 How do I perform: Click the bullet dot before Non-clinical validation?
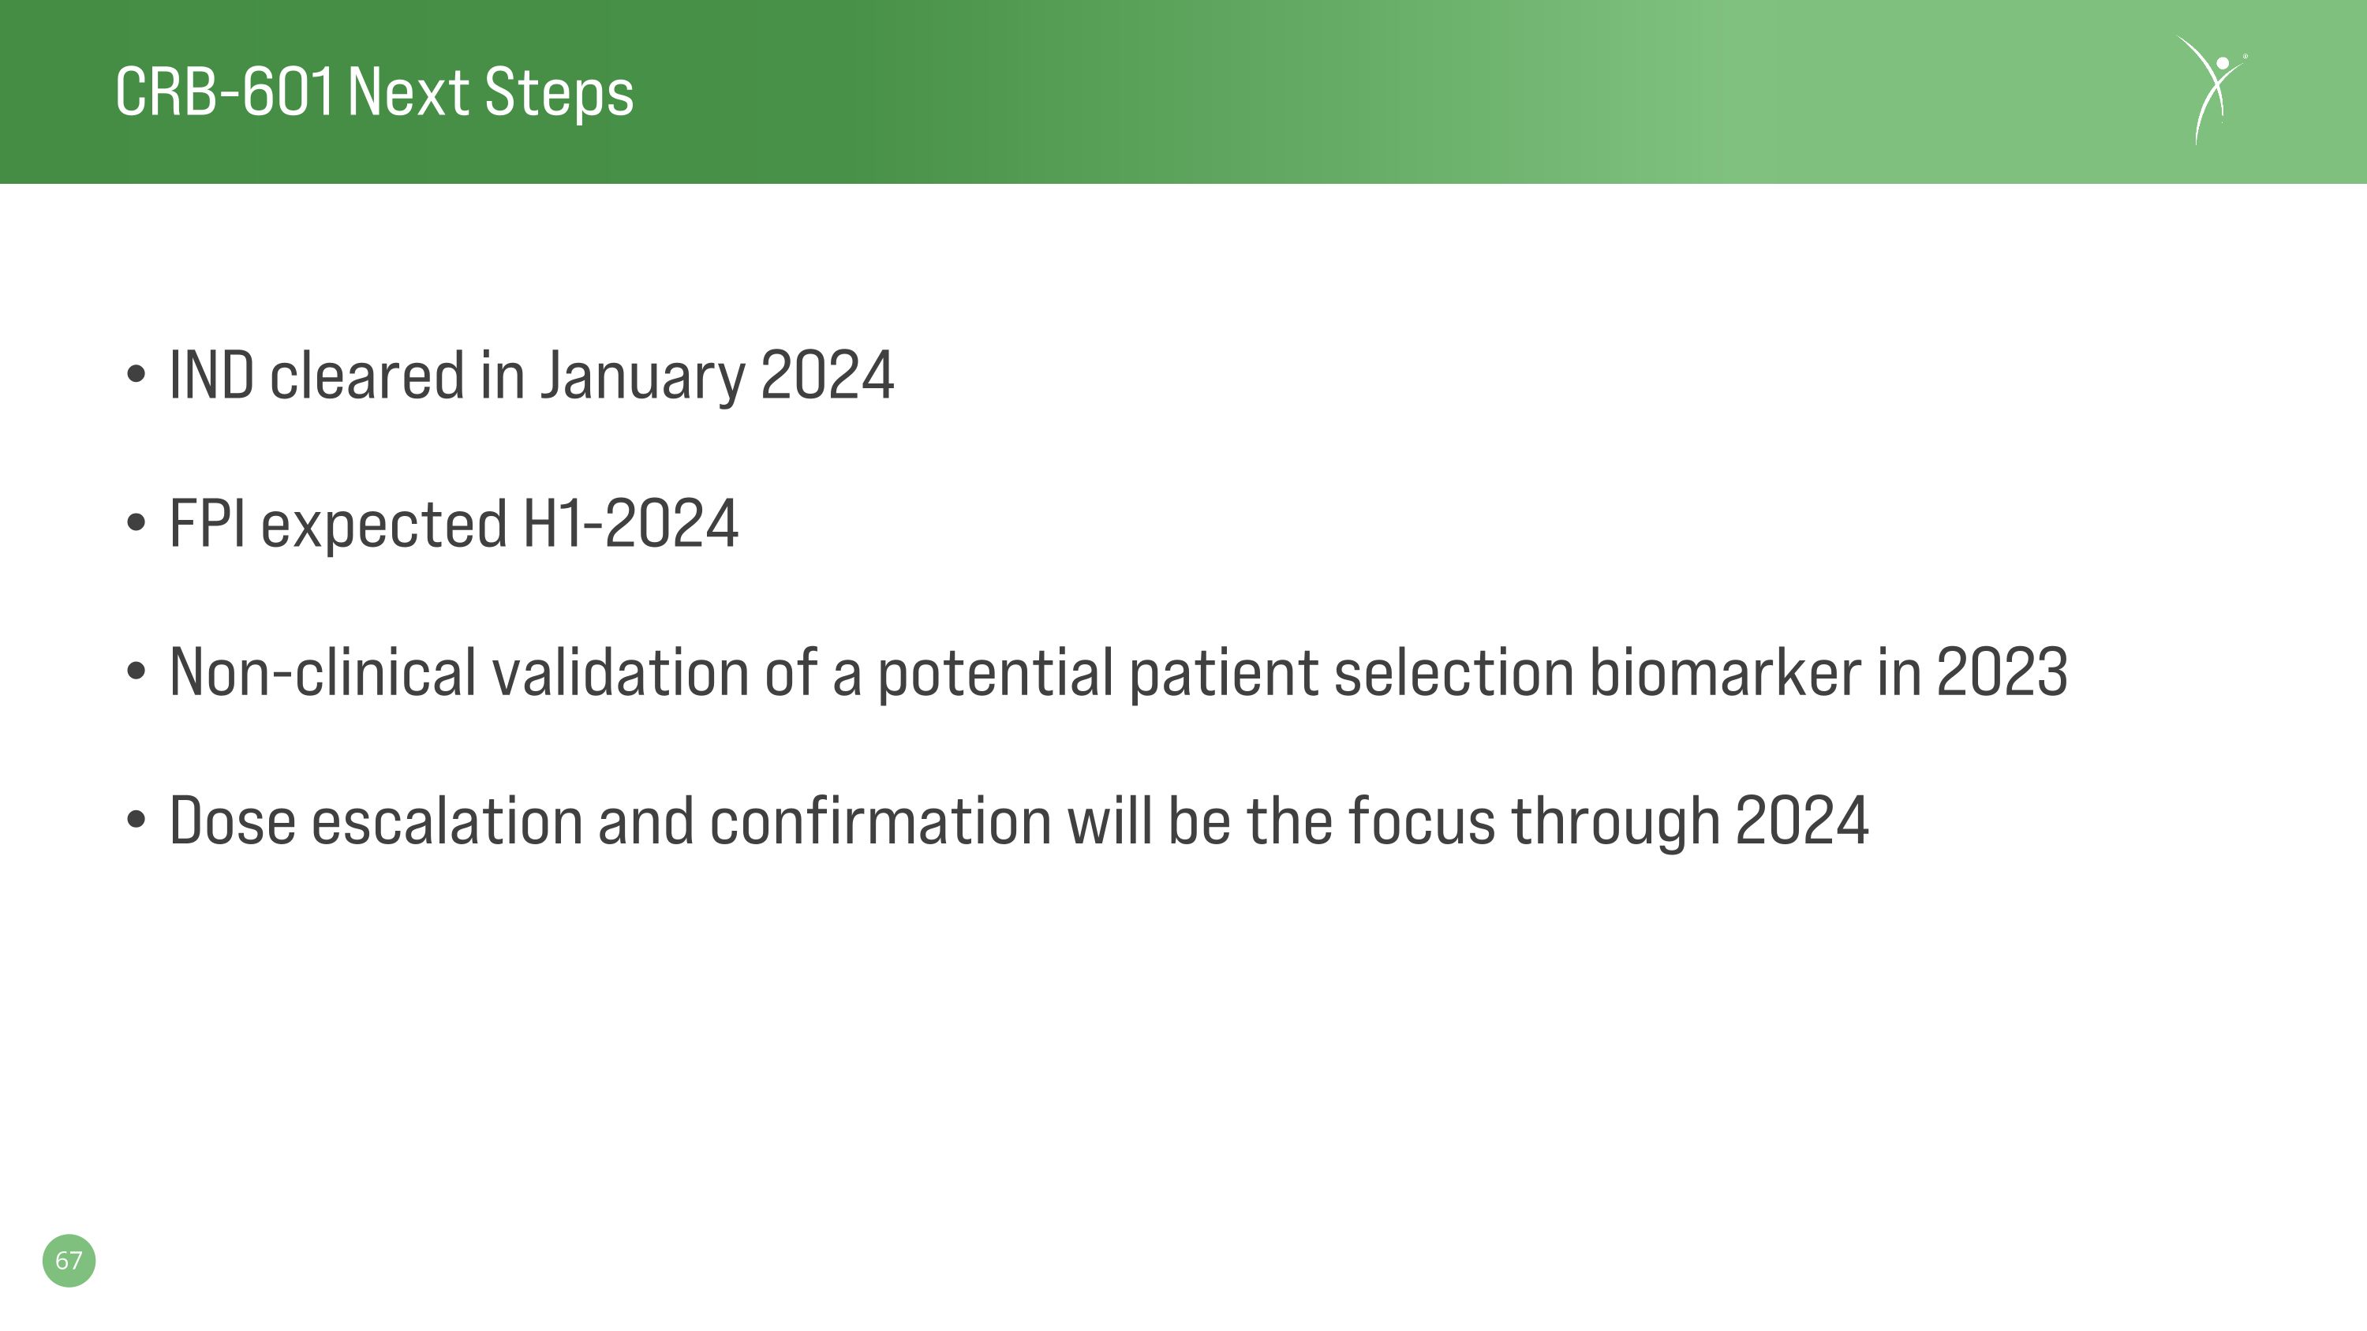[x=136, y=671]
